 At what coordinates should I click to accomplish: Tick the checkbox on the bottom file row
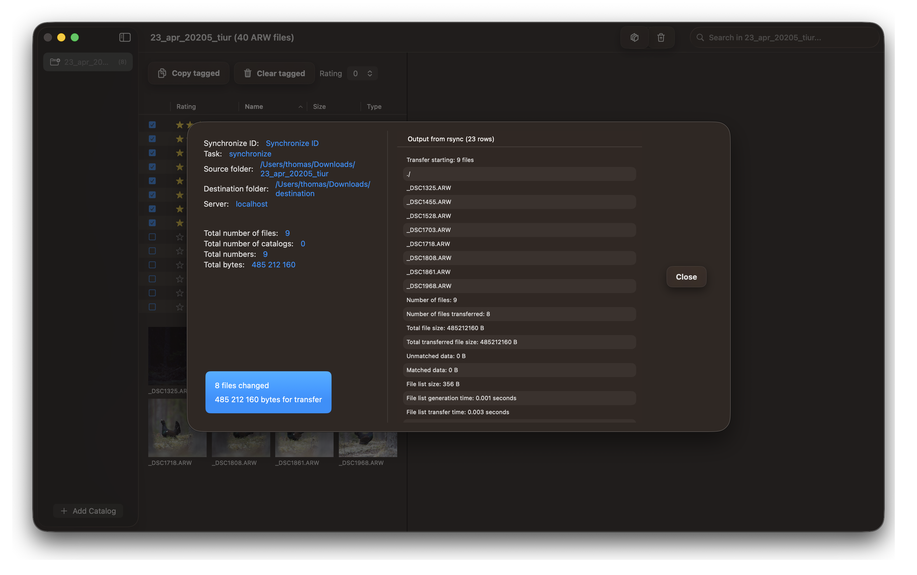coord(152,306)
